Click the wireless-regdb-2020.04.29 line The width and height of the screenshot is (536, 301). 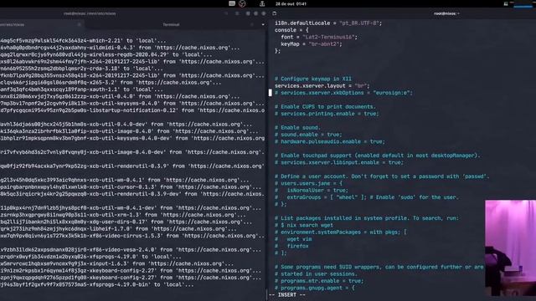[x=106, y=54]
